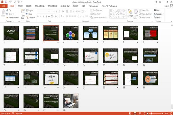Image resolution: width=173 pixels, height=115 pixels.
Task: Switch to the TRANSITIONS tab
Action: 40,6
